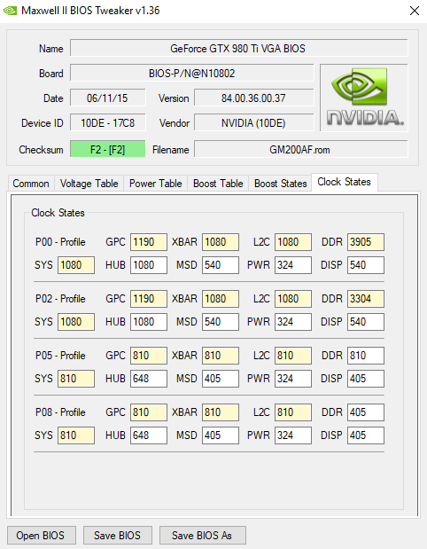This screenshot has width=427, height=549.
Task: Select the P00 SYS clock field
Action: click(76, 265)
